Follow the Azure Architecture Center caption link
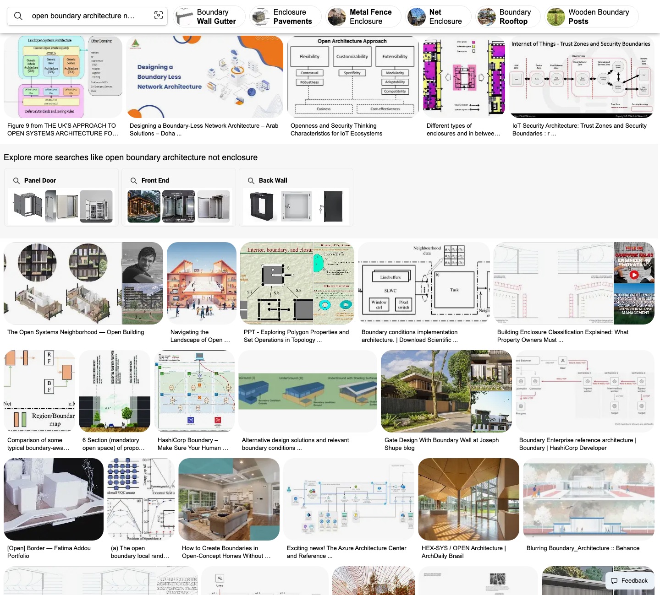This screenshot has height=595, width=660. [x=346, y=552]
